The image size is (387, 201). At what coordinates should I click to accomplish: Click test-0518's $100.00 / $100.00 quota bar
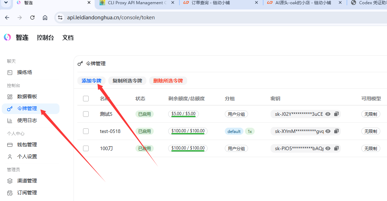[x=188, y=131]
